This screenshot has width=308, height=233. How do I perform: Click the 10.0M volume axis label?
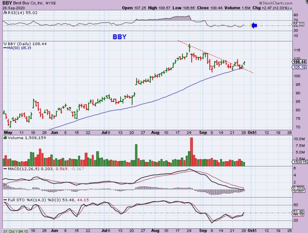299,139
